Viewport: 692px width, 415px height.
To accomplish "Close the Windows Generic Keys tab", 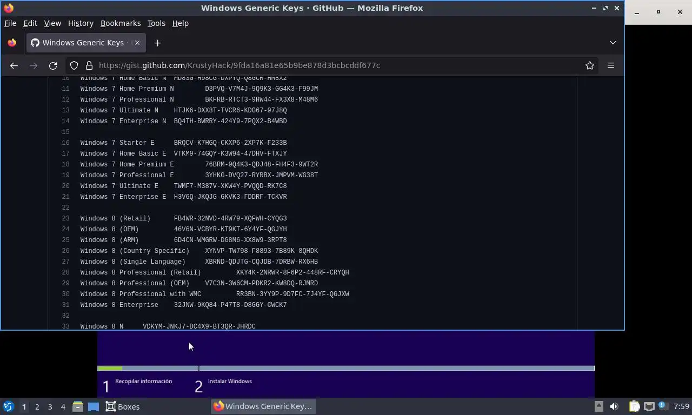I will click(x=137, y=43).
